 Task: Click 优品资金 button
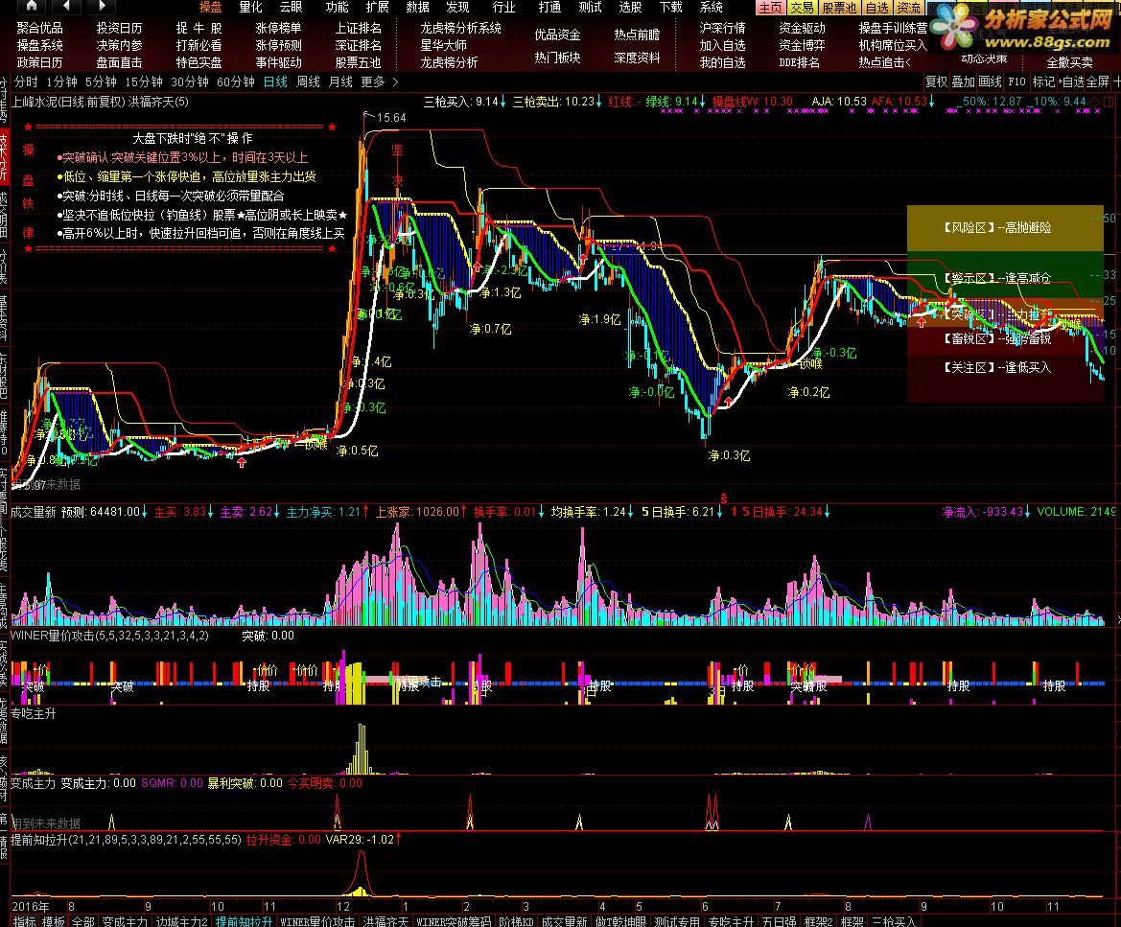point(557,35)
